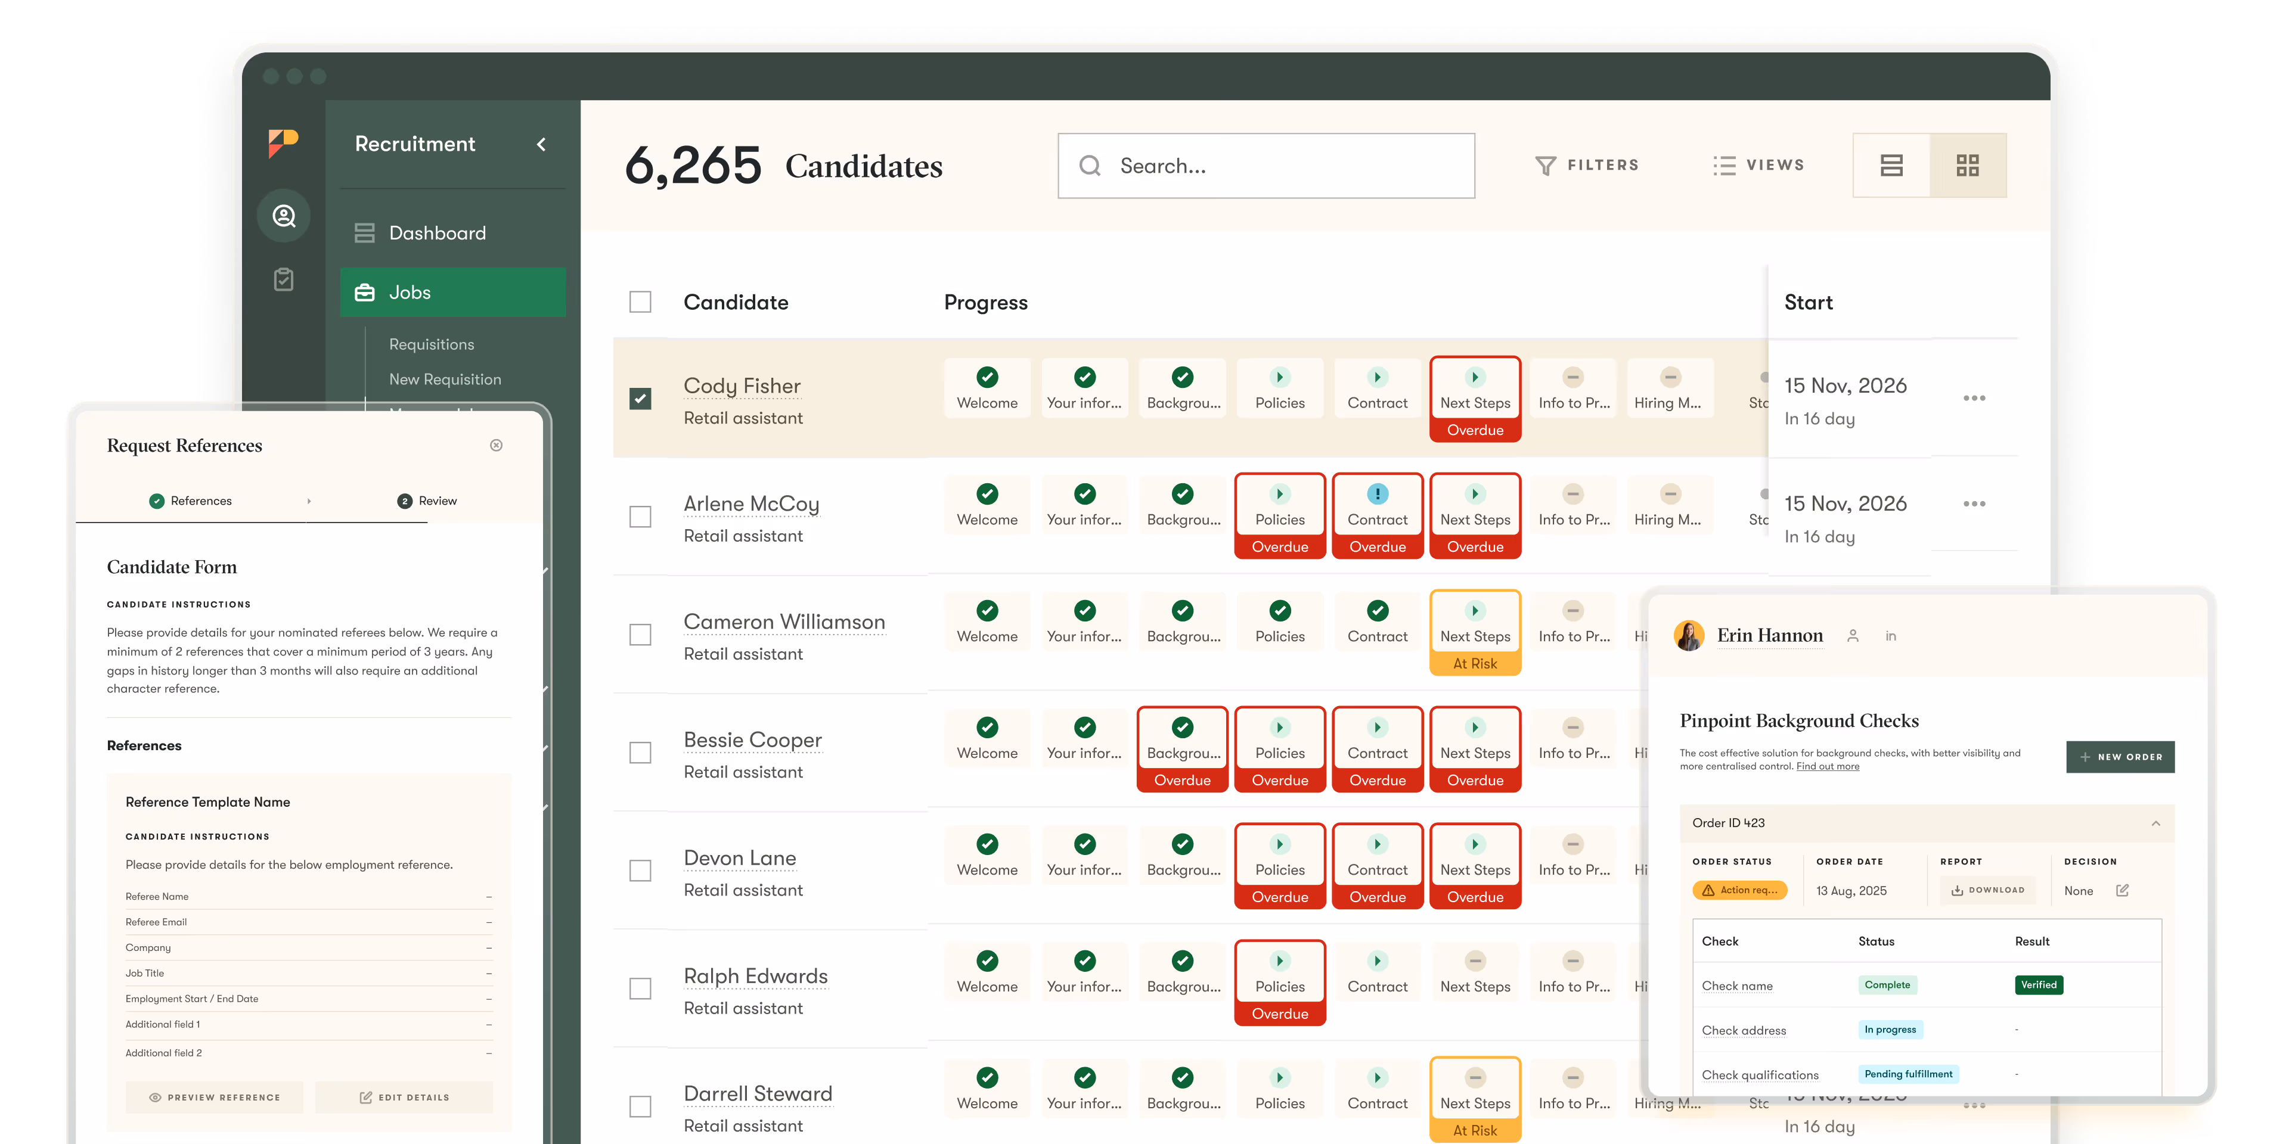Screen dimensions: 2289x1144
Task: Follow the Find out more link
Action: [x=1828, y=766]
